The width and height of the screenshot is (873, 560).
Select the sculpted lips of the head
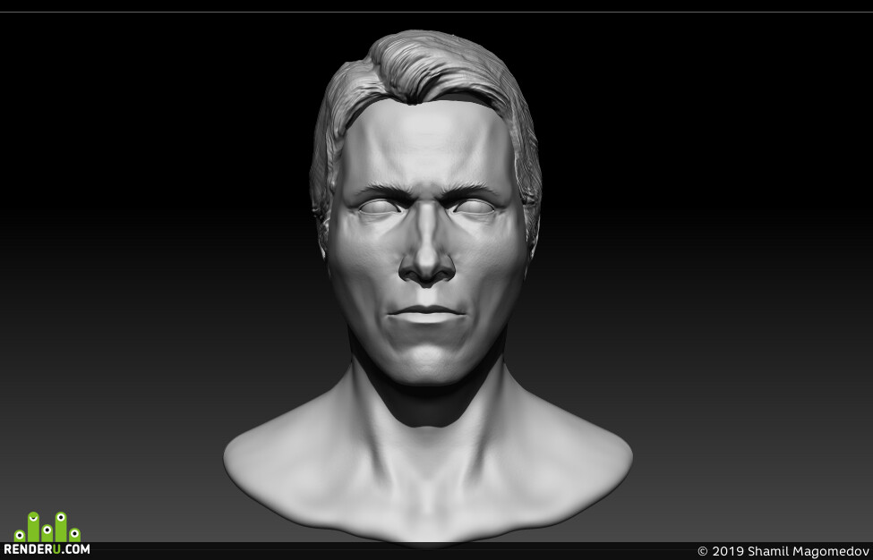(x=426, y=314)
